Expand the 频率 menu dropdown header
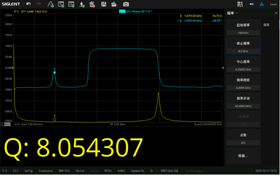The width and height of the screenshot is (280, 175). click(x=232, y=13)
